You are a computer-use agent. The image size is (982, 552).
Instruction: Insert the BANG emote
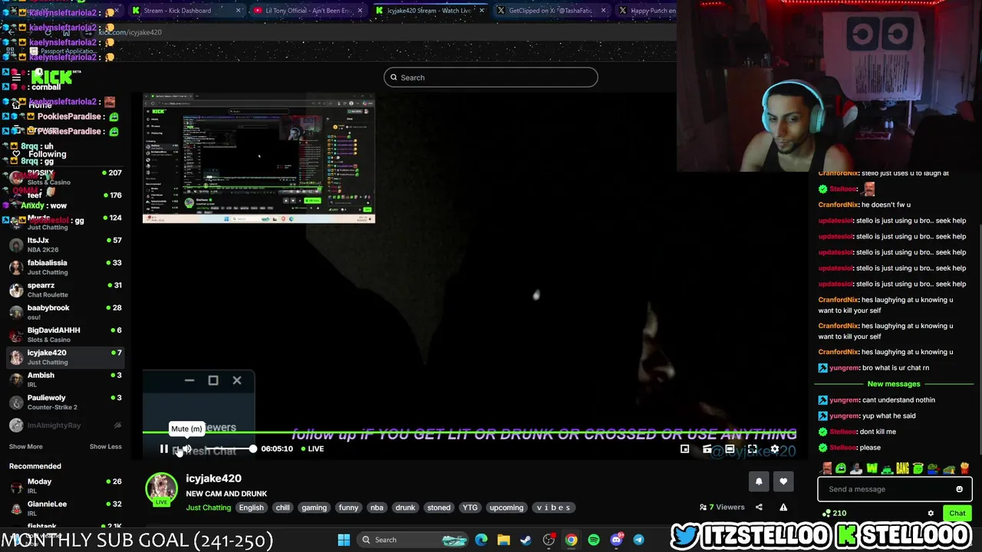click(902, 468)
